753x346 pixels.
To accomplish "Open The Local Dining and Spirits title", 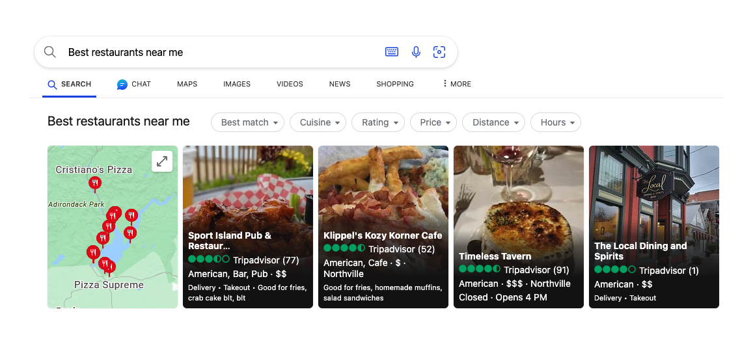I will pyautogui.click(x=640, y=251).
